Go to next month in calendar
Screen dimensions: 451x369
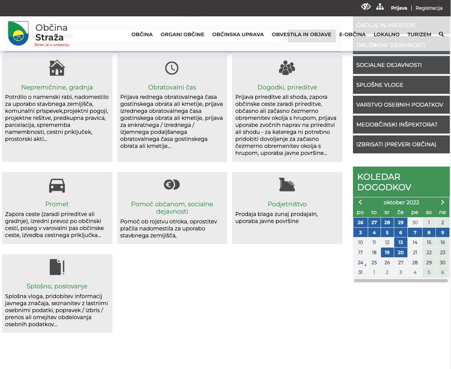(x=443, y=202)
